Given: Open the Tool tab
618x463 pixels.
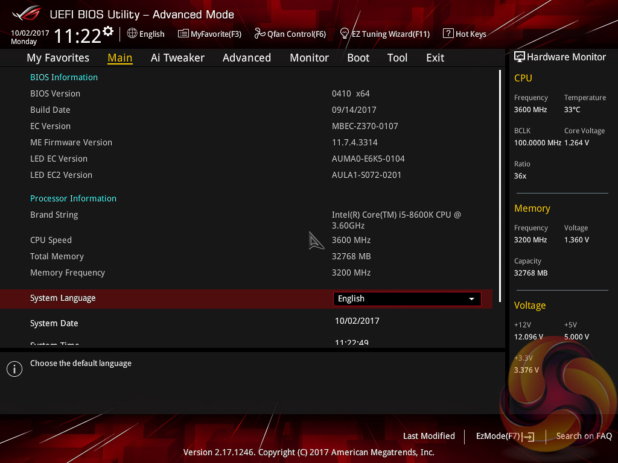Looking at the screenshot, I should [397, 58].
